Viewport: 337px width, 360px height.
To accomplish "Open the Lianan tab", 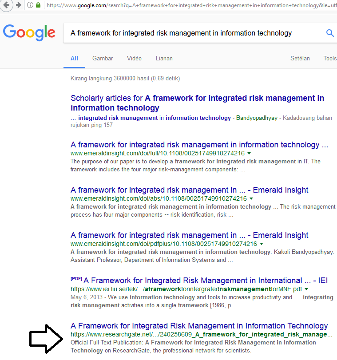I will click(x=164, y=58).
